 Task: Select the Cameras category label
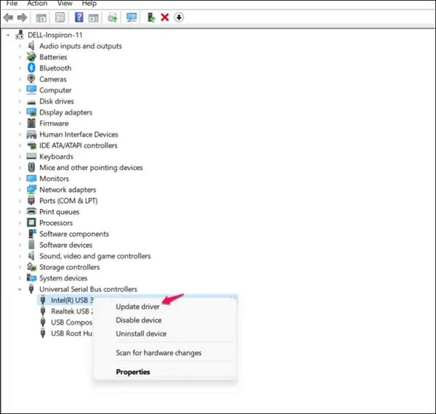click(53, 79)
